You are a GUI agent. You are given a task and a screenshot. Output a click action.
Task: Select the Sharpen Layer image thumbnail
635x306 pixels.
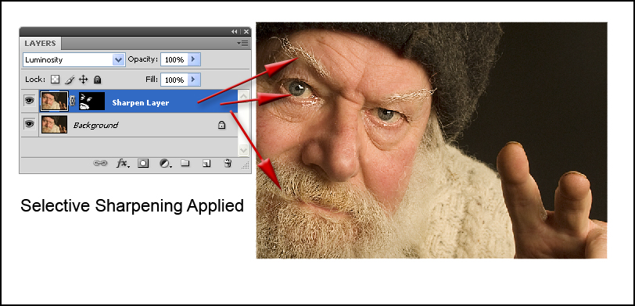coord(54,101)
